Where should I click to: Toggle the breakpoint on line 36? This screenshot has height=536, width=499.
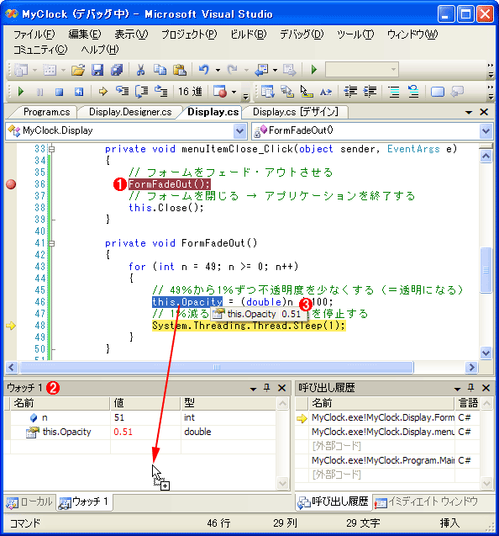pyautogui.click(x=11, y=184)
